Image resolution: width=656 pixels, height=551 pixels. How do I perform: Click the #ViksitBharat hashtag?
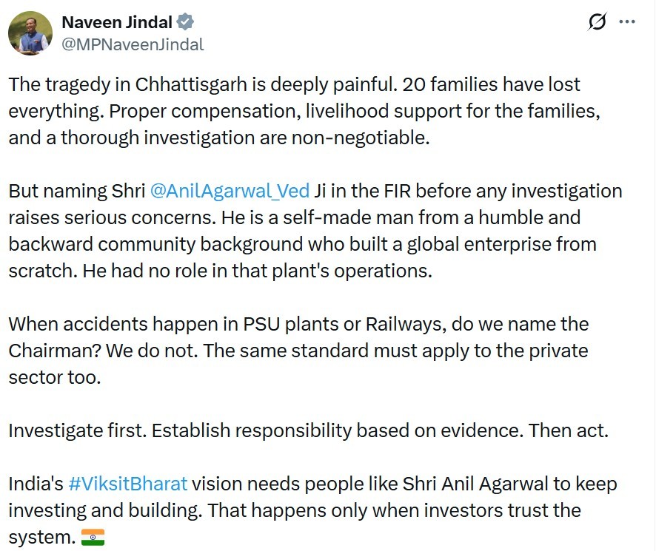127,484
